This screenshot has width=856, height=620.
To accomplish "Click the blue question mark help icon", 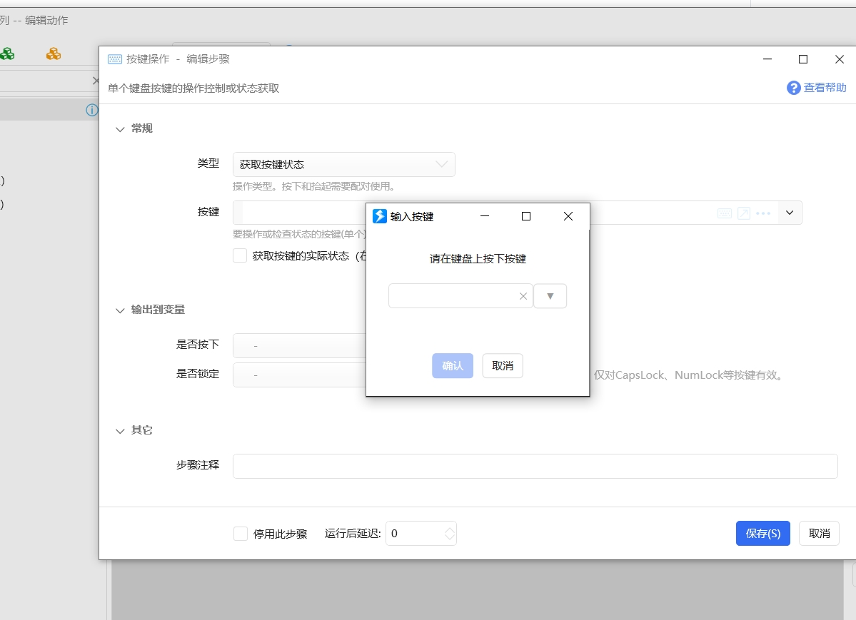I will pyautogui.click(x=793, y=88).
